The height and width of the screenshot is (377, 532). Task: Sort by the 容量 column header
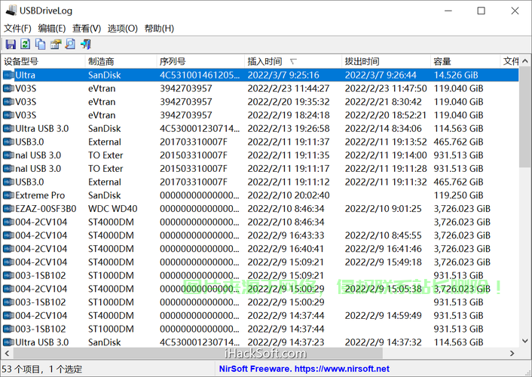tap(465, 62)
